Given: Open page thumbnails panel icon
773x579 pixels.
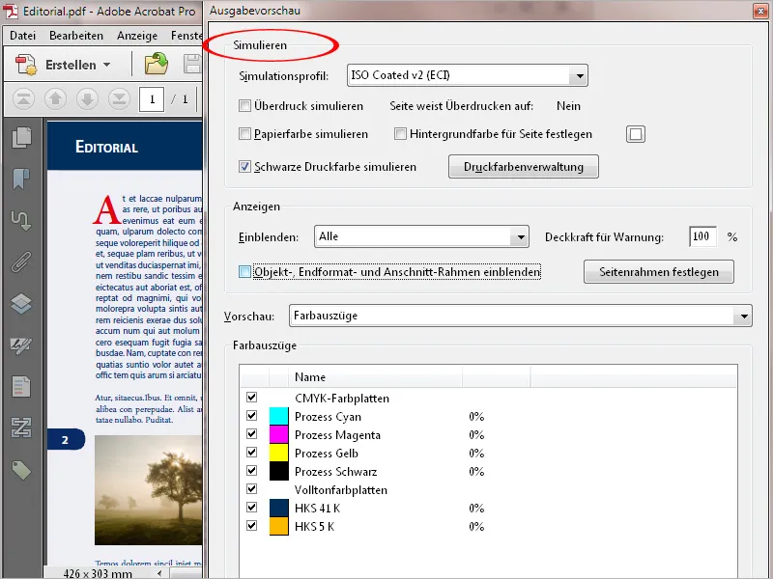Looking at the screenshot, I should tap(21, 137).
